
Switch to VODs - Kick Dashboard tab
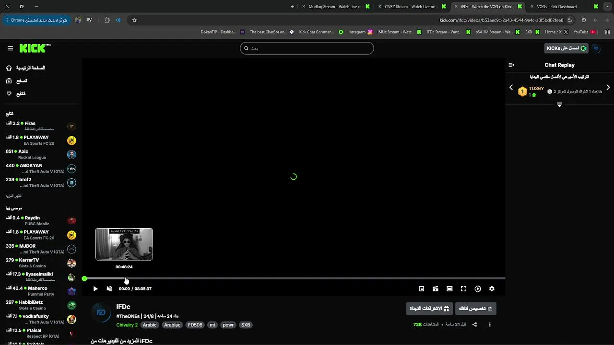[x=564, y=7]
